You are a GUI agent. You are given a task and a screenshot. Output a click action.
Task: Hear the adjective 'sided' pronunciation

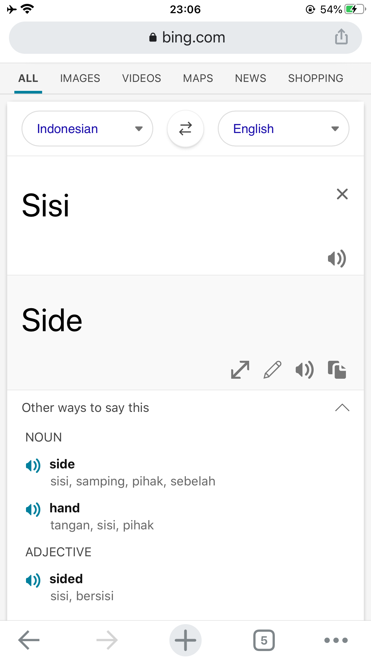click(33, 580)
